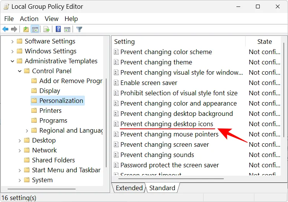Click the Forward arrow toolbar icon
This screenshot has height=202, width=288.
click(14, 29)
